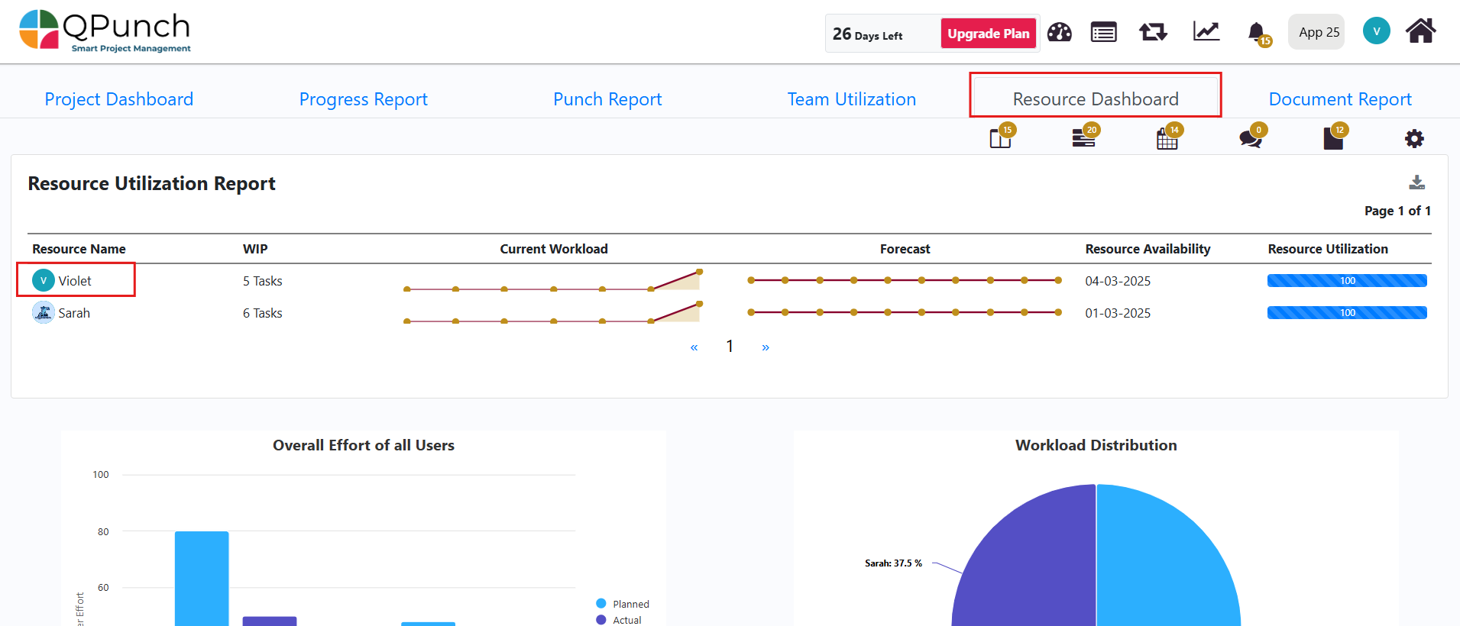
Task: Click the 'Workload Distribution' chart title
Action: pos(1096,445)
